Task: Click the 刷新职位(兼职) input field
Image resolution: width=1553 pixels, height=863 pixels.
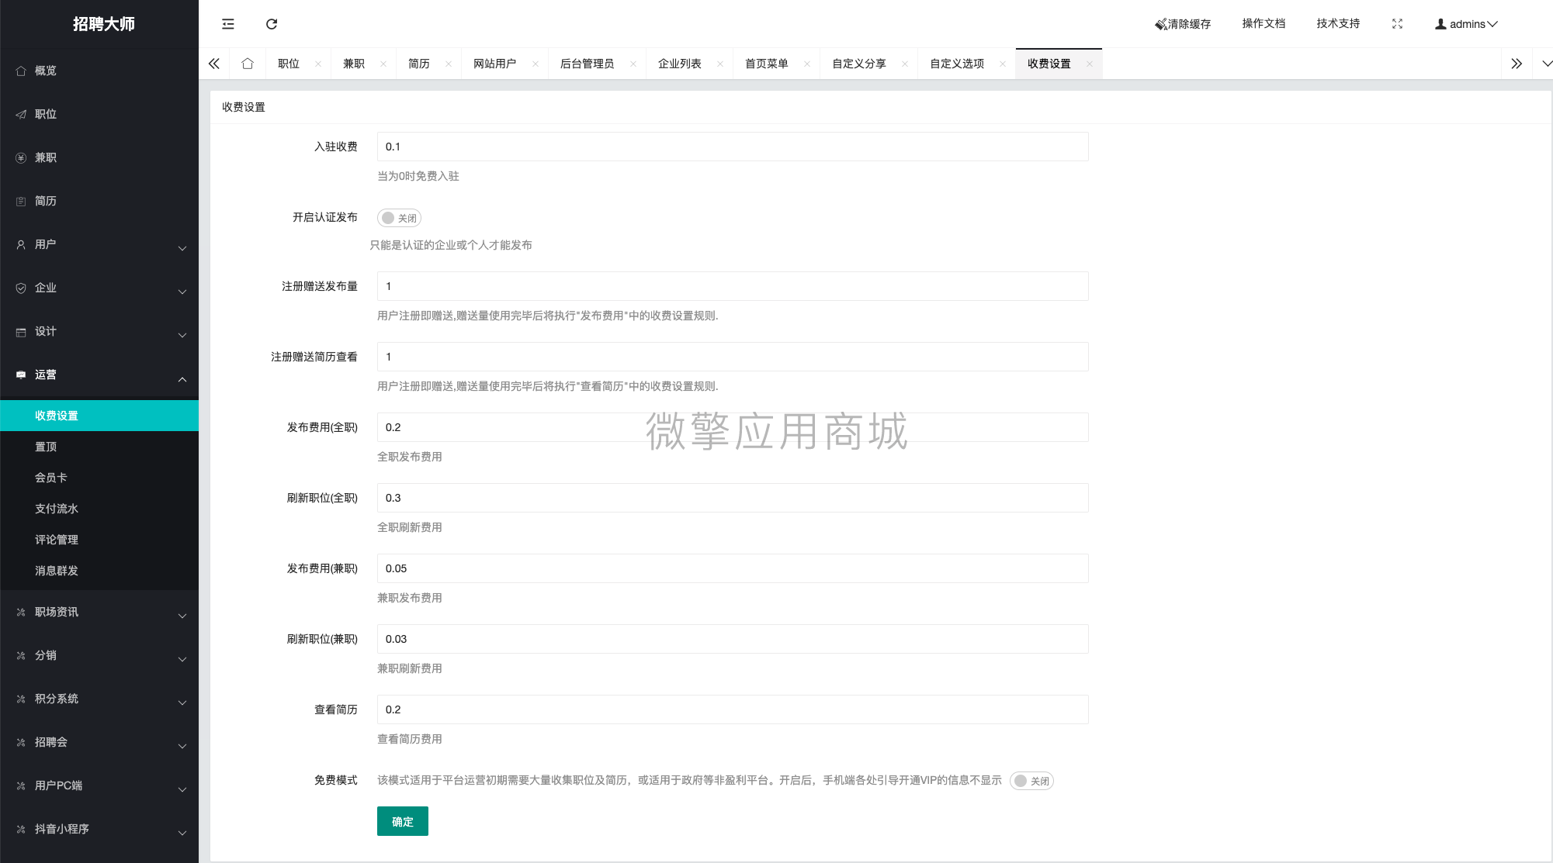Action: [733, 639]
